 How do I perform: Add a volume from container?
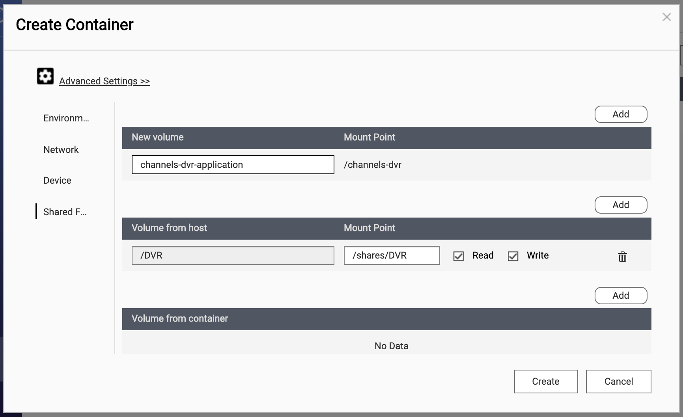click(621, 296)
